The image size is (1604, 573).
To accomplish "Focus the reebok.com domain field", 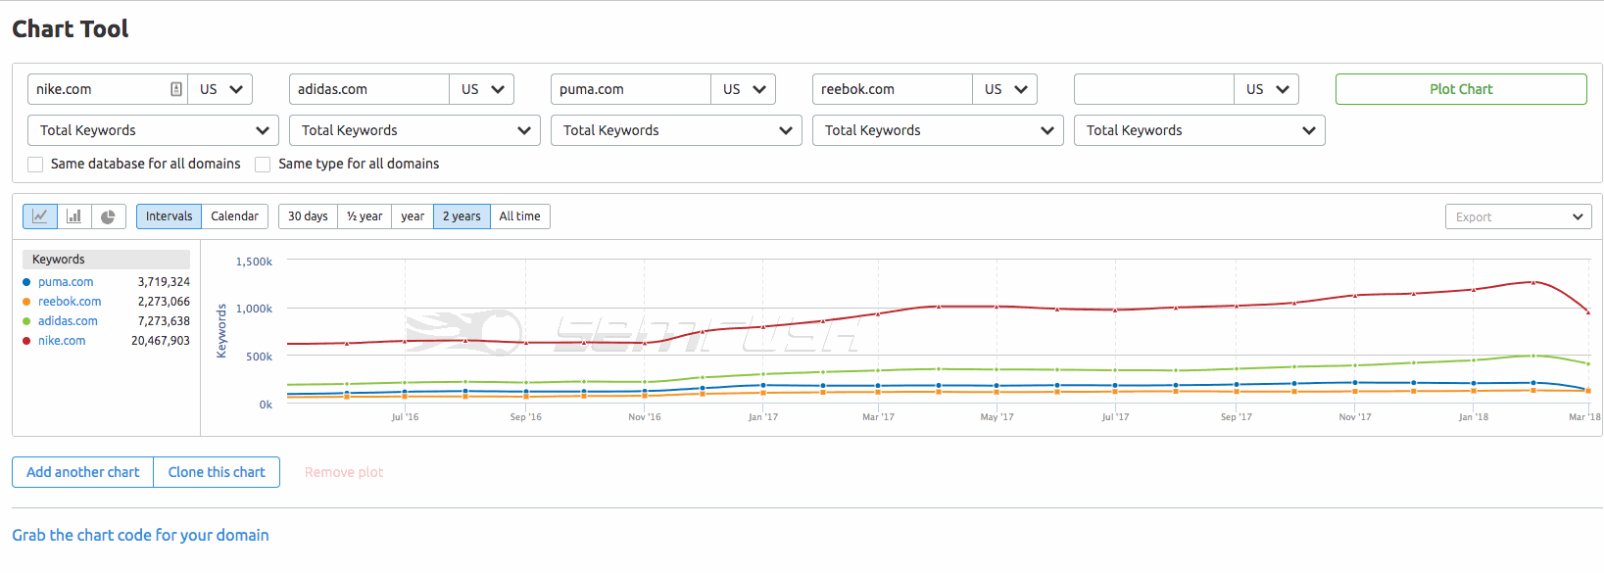I will [x=893, y=89].
